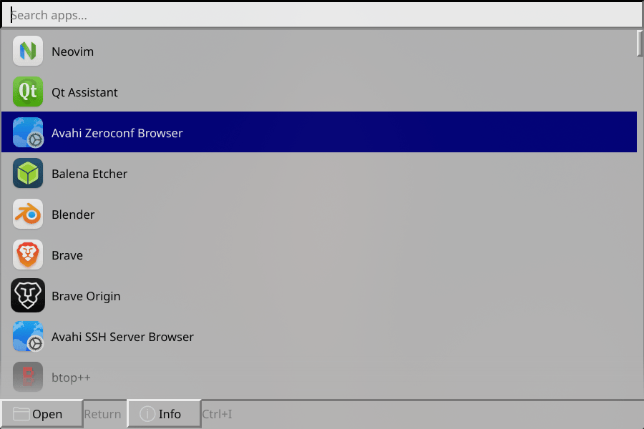Click the Blender logo icon
Viewport: 644px width, 429px height.
pyautogui.click(x=27, y=214)
